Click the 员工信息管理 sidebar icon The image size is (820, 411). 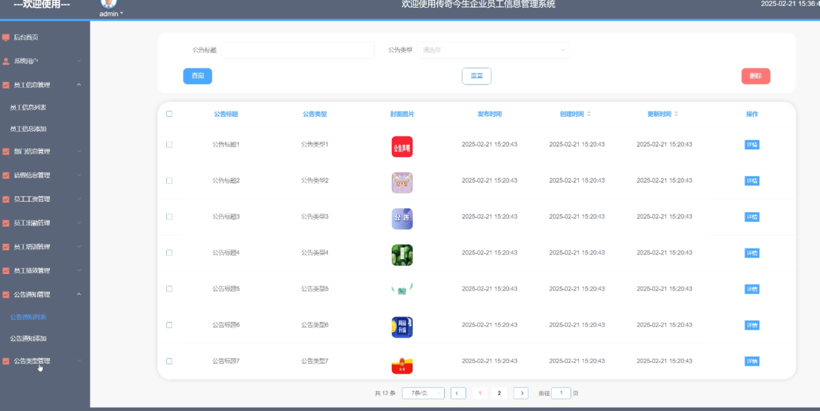point(6,85)
